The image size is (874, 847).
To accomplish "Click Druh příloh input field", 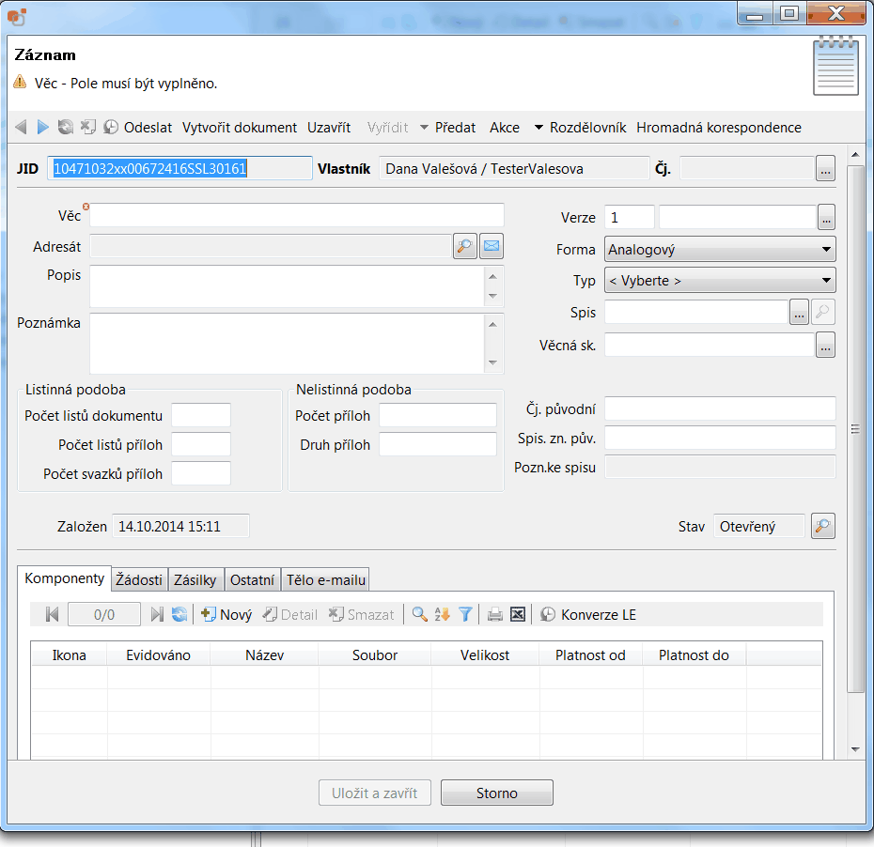I will point(438,444).
